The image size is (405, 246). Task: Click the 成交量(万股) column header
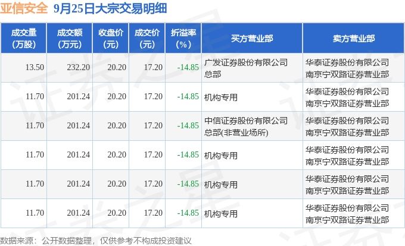(x=23, y=39)
